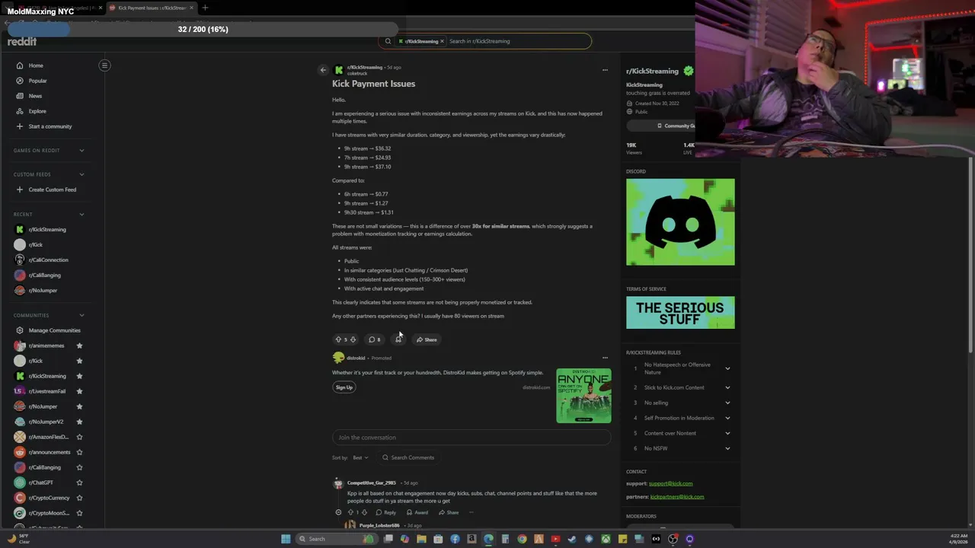The image size is (975, 548).
Task: Launch Xbox app from the taskbar
Action: pos(606,539)
